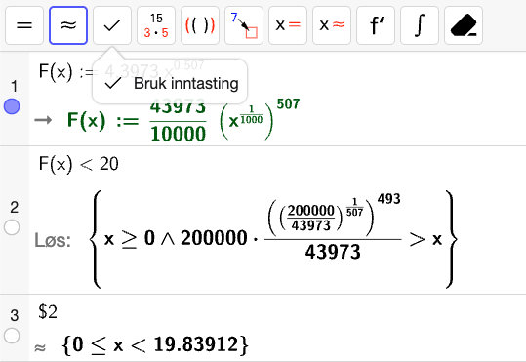This screenshot has width=526, height=362.
Task: Click row number 1 header
Action: coord(14,86)
